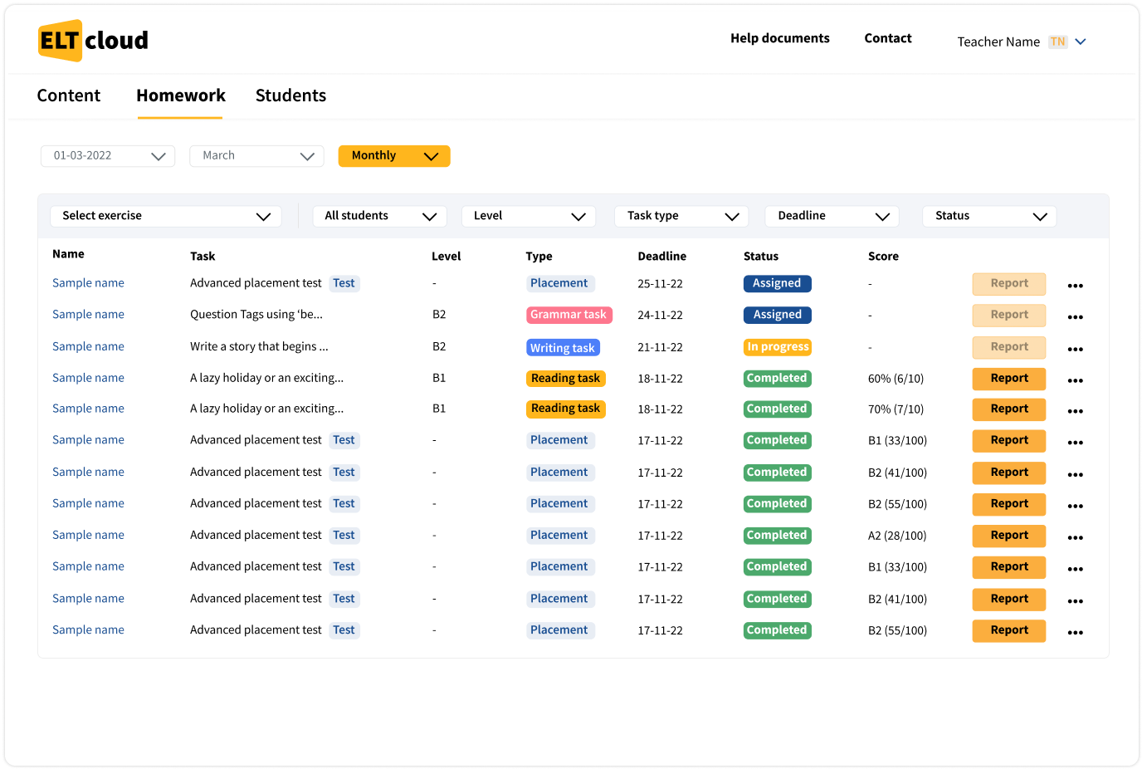Open more options for Grammar task row
The height and width of the screenshot is (769, 1142).
pyautogui.click(x=1075, y=317)
